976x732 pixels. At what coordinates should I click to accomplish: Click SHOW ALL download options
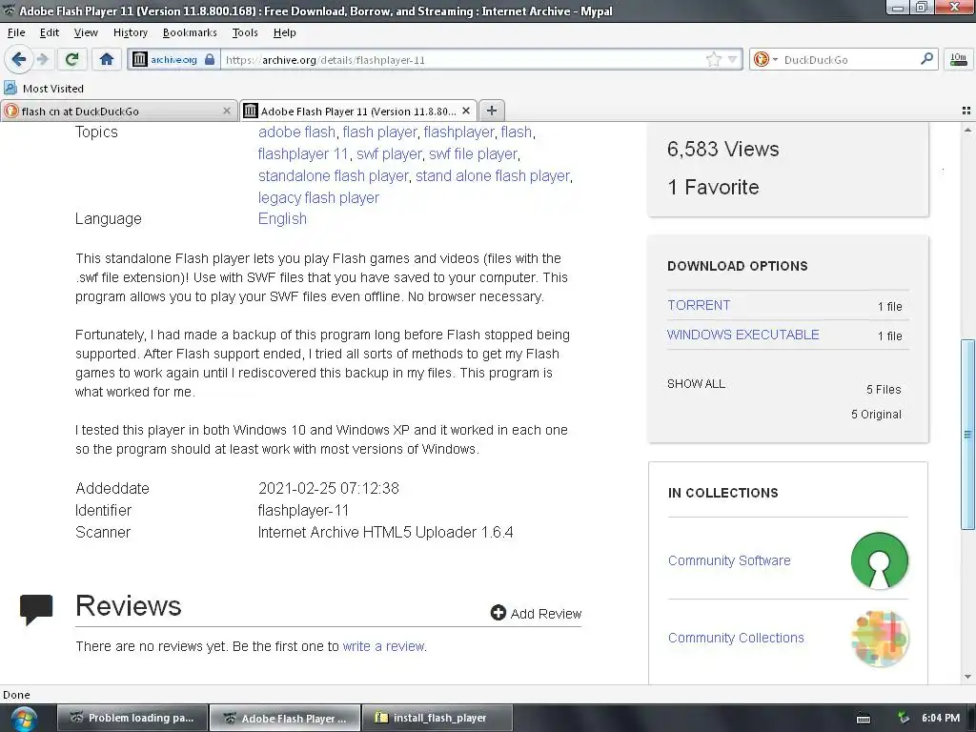pyautogui.click(x=696, y=384)
